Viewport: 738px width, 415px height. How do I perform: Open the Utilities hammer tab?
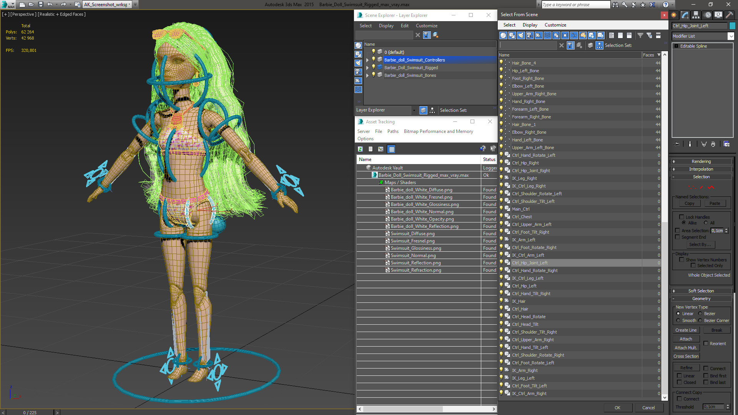click(729, 15)
